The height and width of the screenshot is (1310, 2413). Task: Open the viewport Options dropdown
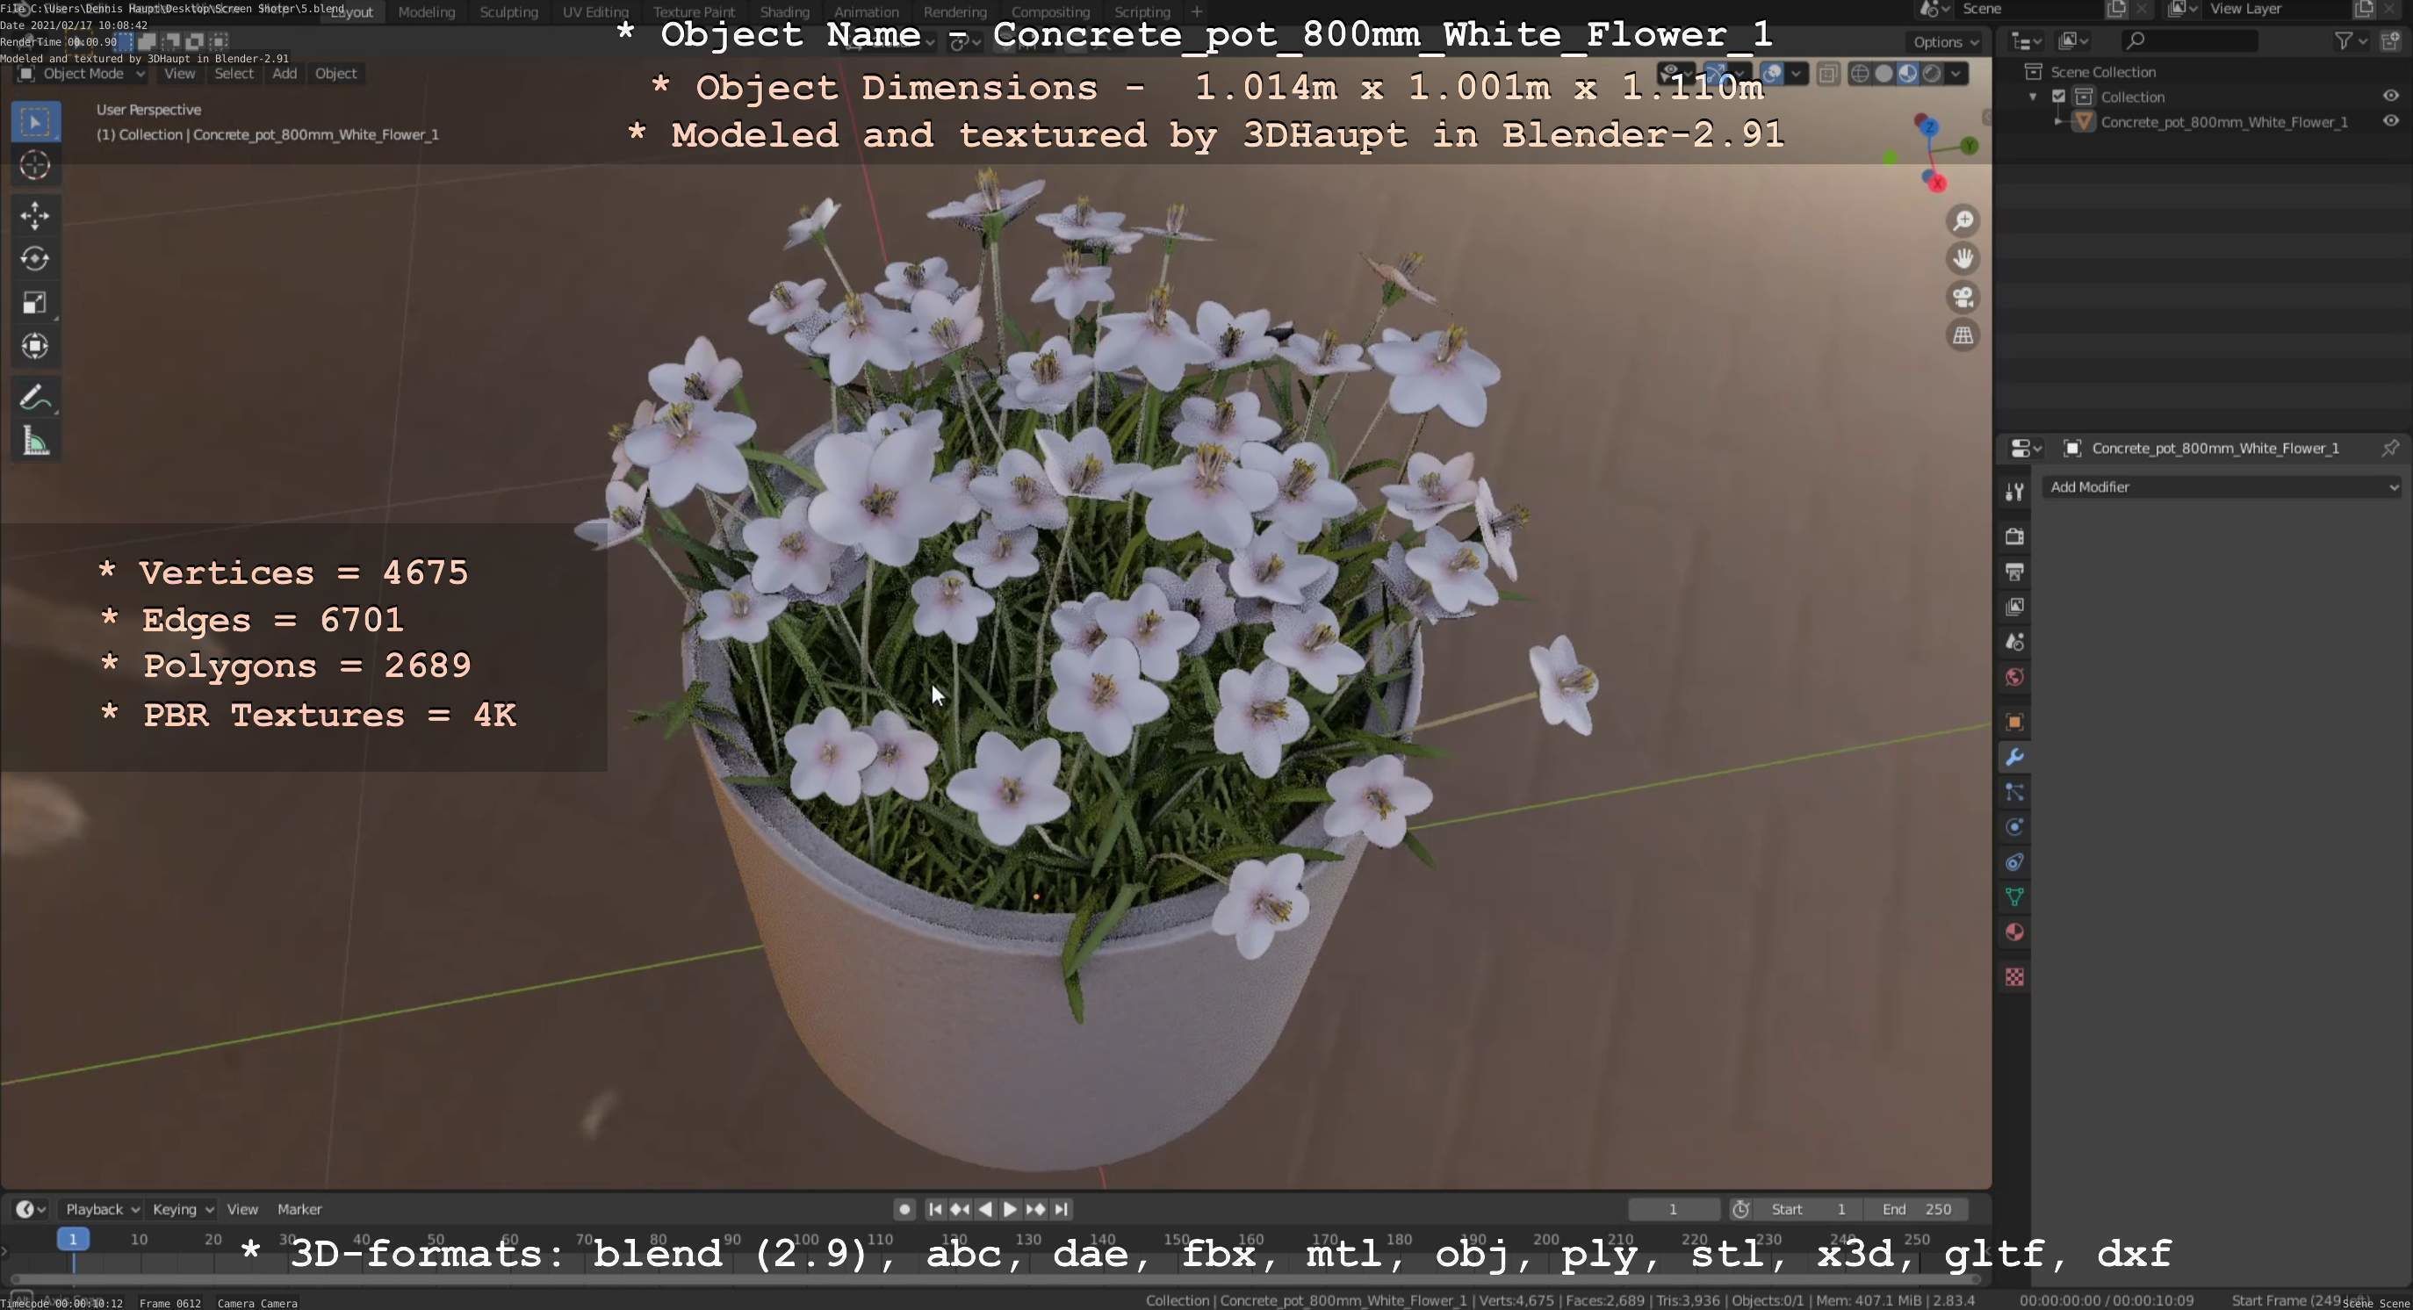(1945, 42)
